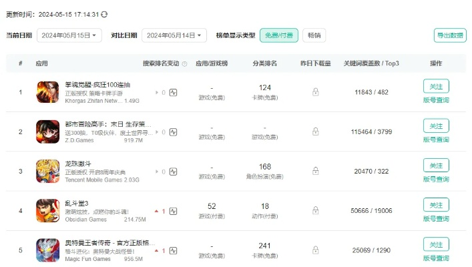Click category rank 241 卡牌(免费)
The height and width of the screenshot is (267, 472).
(x=265, y=250)
